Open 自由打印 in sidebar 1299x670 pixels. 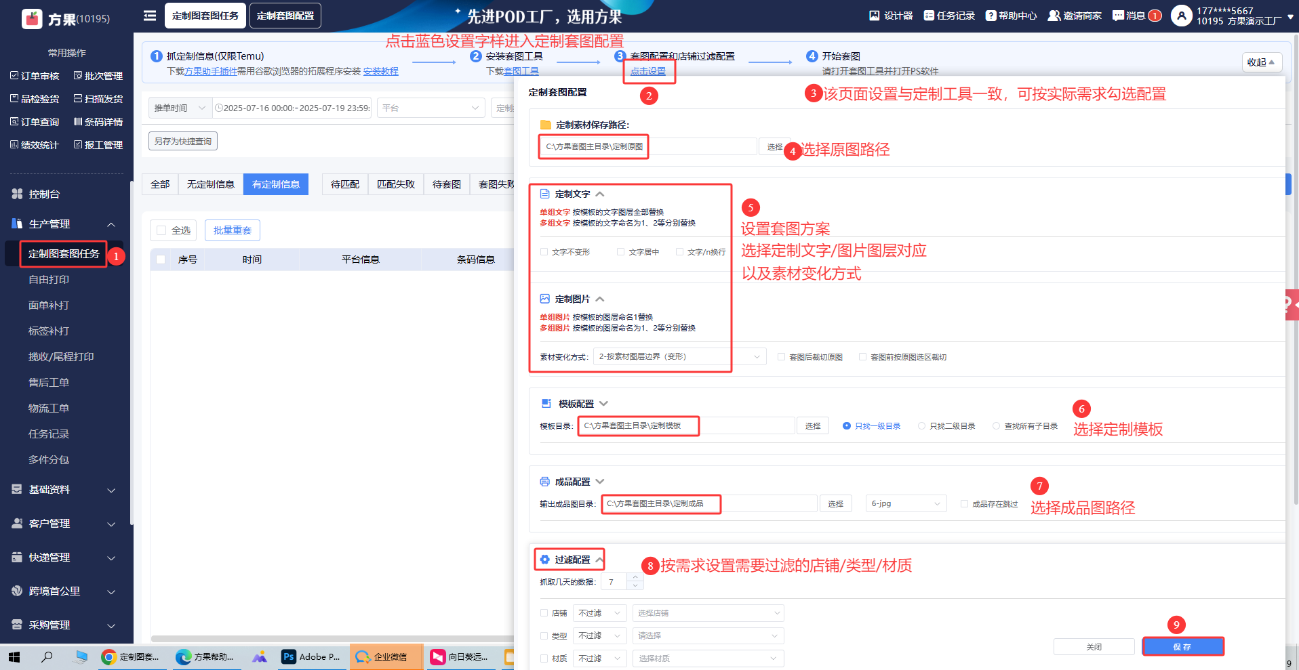49,280
